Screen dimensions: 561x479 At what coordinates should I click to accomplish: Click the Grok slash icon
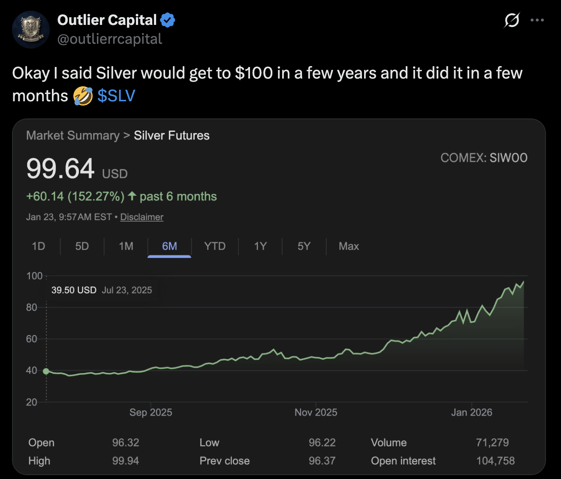click(x=512, y=20)
